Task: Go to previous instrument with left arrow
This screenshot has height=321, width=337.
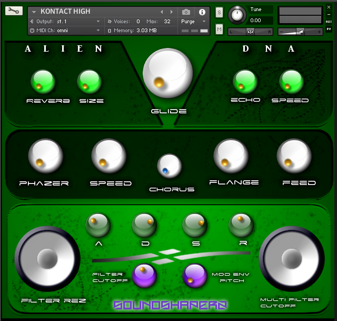Action: tap(162, 12)
